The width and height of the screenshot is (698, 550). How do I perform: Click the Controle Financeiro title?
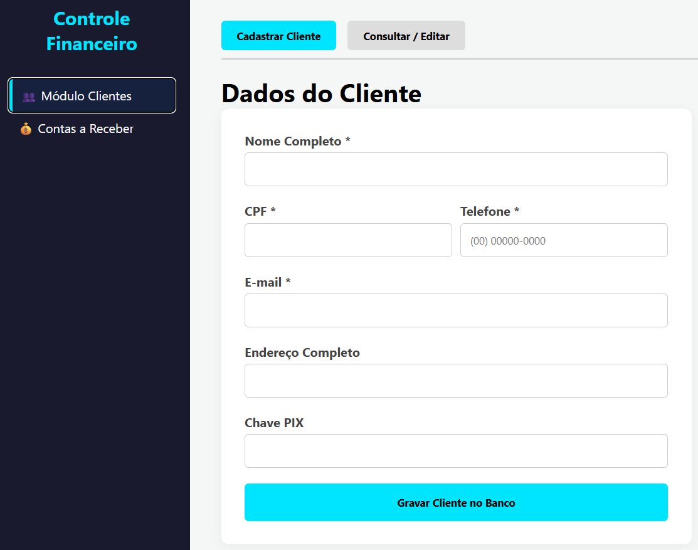tap(92, 31)
